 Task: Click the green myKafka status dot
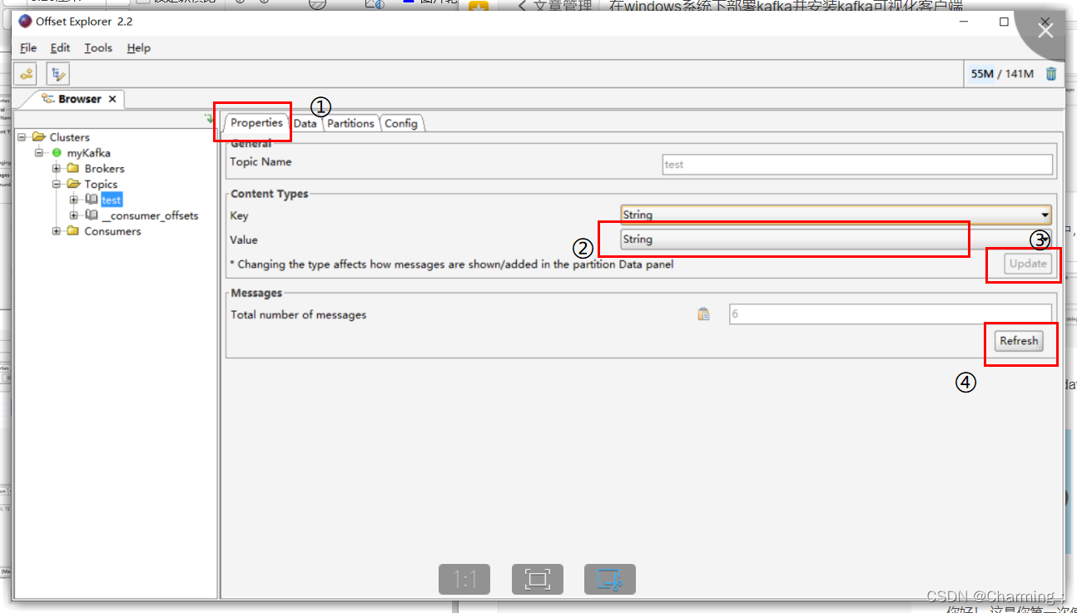(57, 153)
